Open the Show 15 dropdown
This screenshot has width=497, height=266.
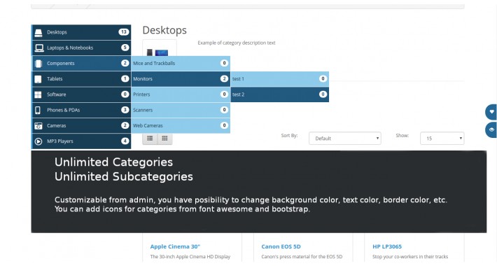coord(442,138)
